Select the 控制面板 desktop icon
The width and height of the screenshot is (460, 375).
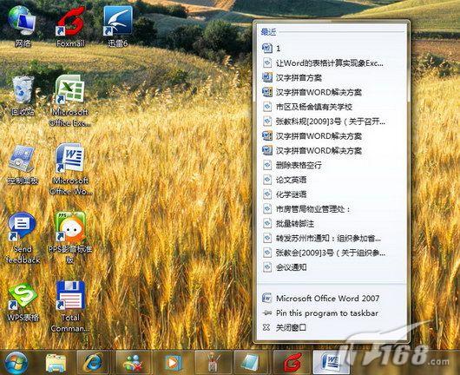[x=23, y=164]
